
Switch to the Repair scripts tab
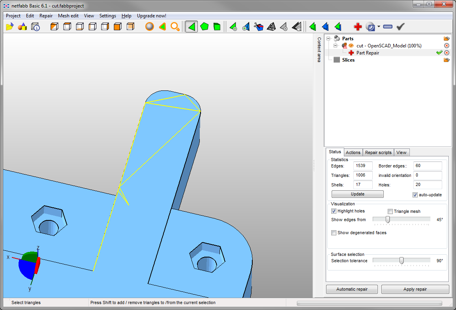point(378,152)
